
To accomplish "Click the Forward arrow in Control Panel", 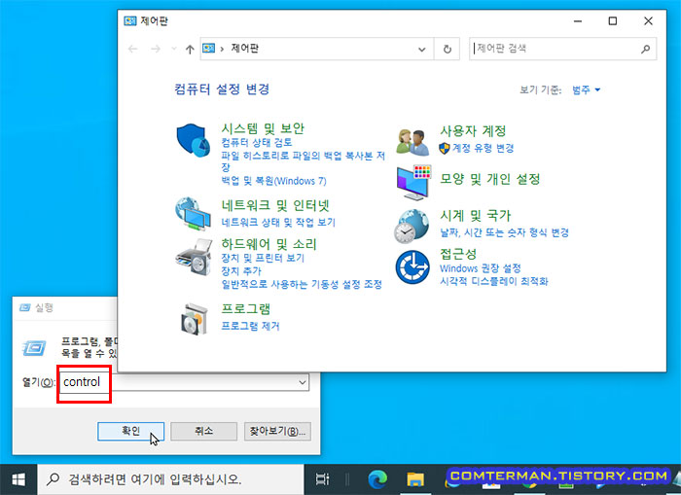I will tap(155, 49).
